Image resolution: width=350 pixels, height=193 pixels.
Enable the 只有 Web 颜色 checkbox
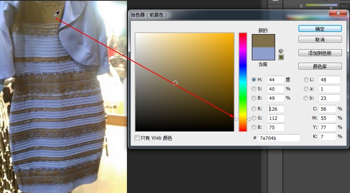[137, 138]
